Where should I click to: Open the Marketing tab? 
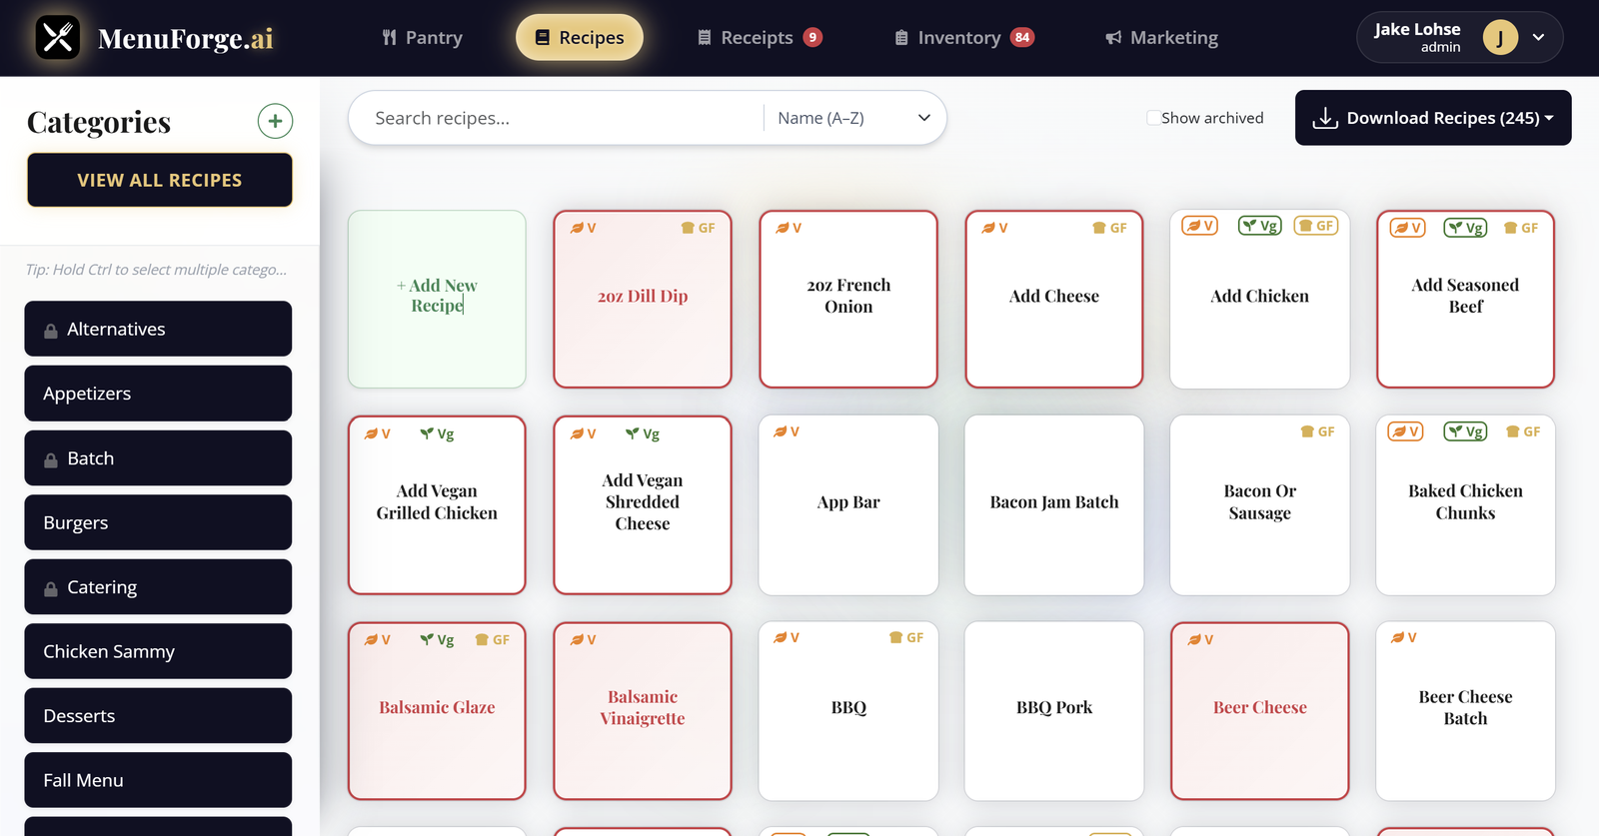(1162, 38)
